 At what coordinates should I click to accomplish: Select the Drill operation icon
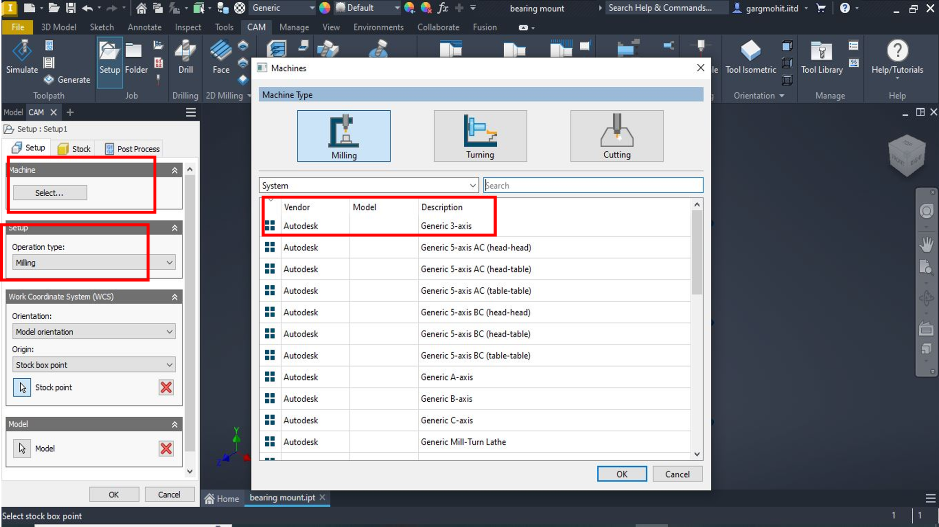point(185,57)
